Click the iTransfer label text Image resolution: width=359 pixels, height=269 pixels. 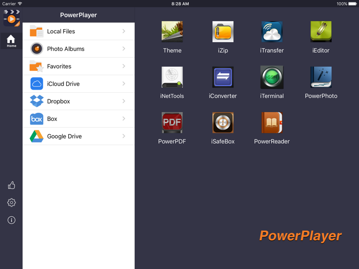point(272,50)
